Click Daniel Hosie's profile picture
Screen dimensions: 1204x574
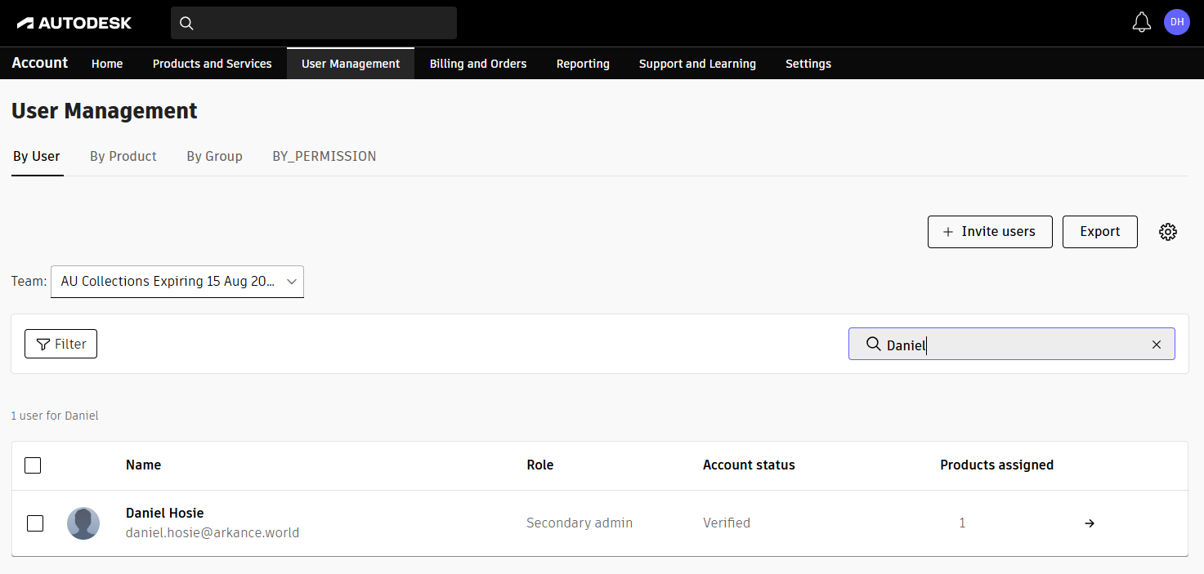(x=83, y=523)
